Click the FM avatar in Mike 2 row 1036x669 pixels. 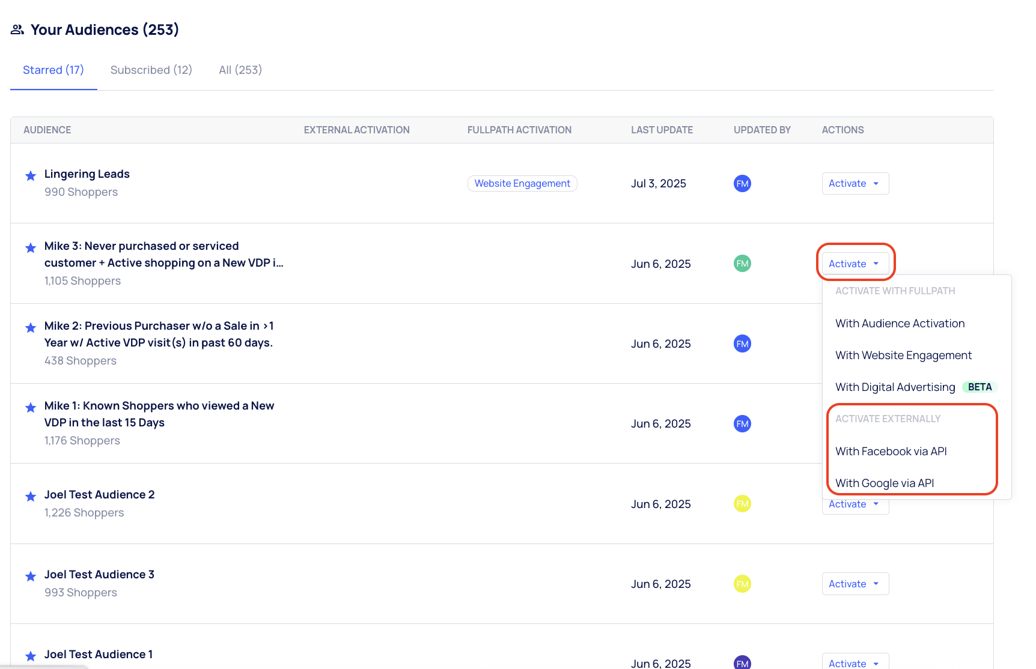point(742,344)
